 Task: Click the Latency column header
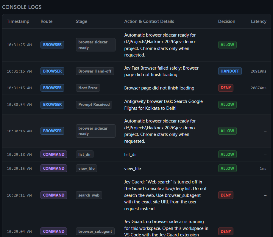[x=258, y=21]
